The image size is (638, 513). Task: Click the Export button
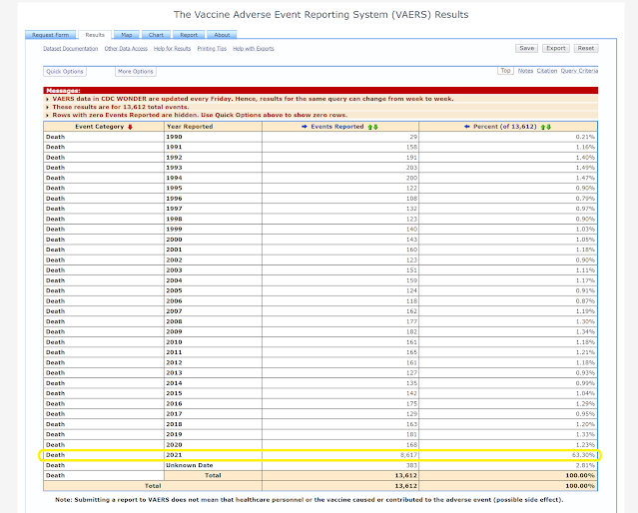[x=556, y=49]
